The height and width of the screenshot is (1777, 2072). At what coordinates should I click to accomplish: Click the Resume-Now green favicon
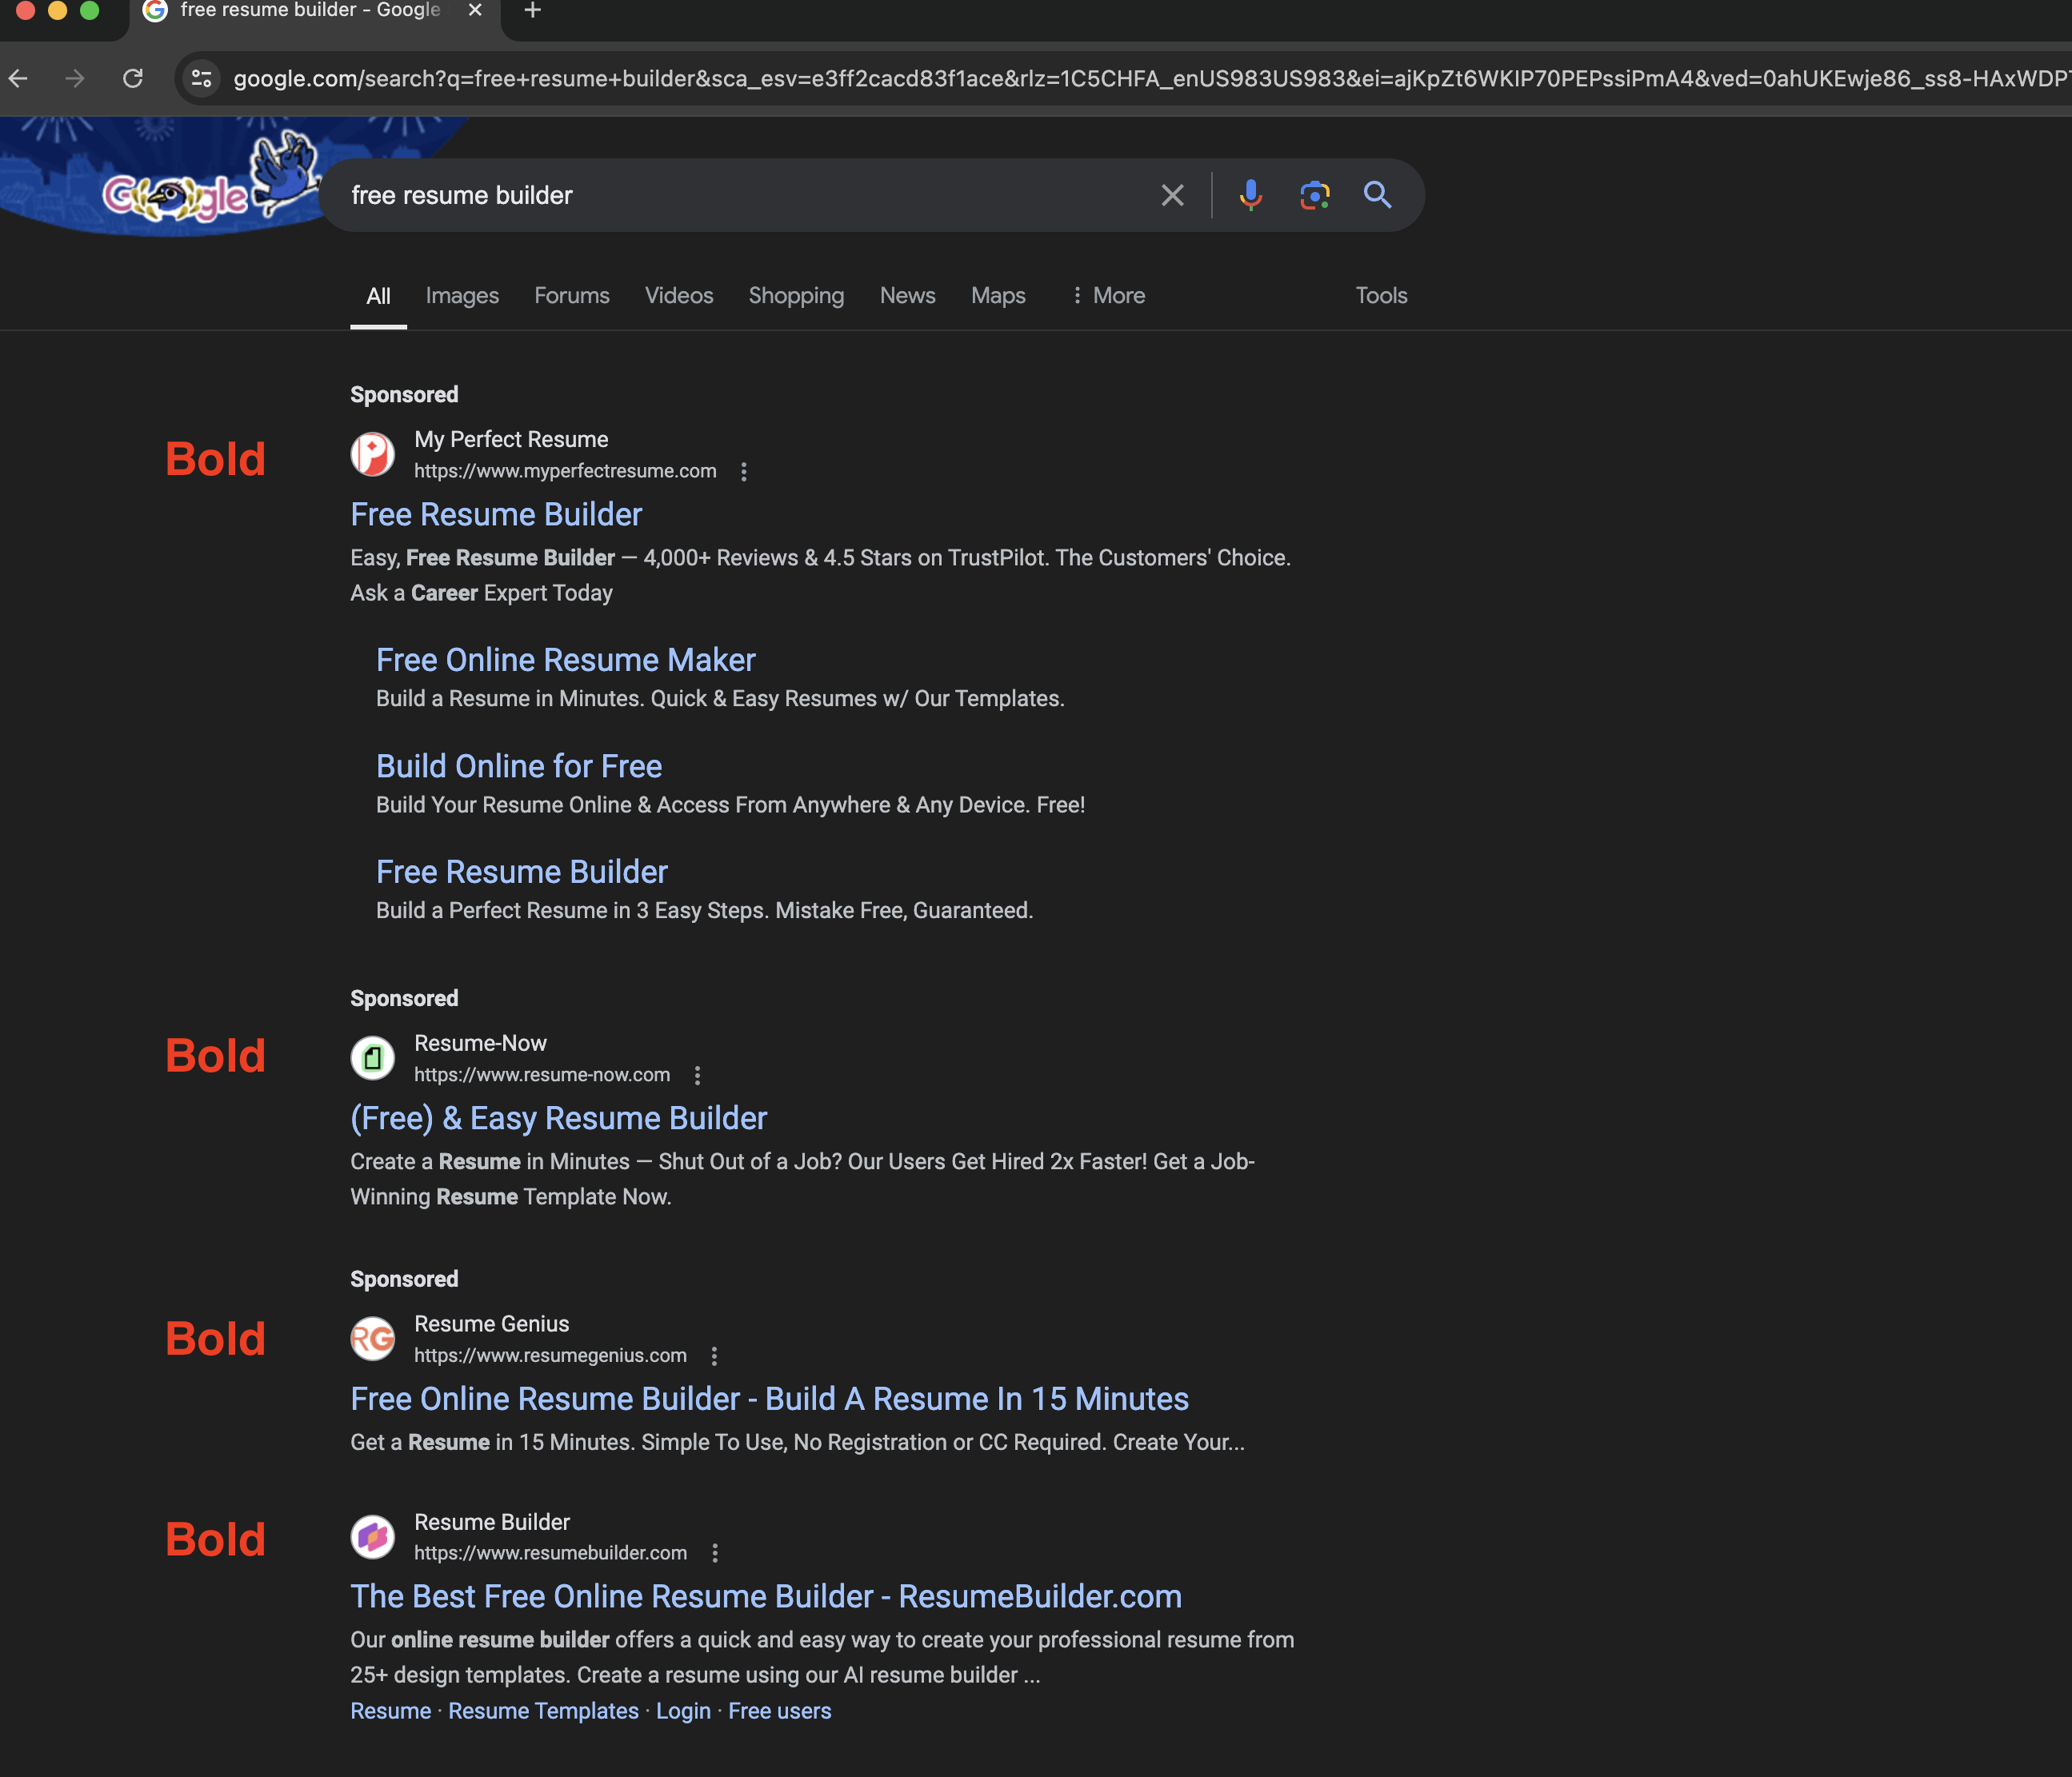tap(372, 1057)
